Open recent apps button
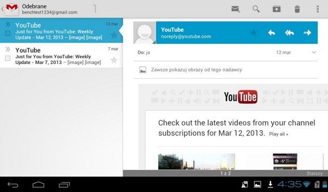This screenshot has width=328, height=192. [x=64, y=185]
